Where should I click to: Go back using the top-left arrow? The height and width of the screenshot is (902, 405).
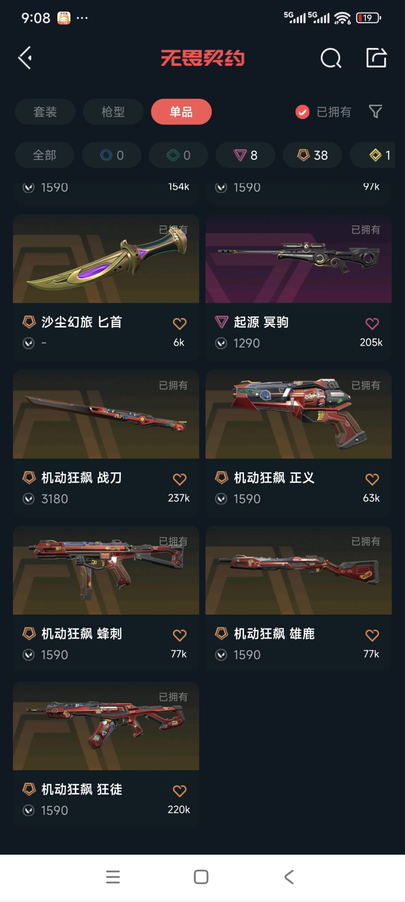click(25, 58)
